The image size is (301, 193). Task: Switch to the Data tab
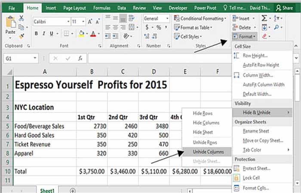click(x=122, y=8)
